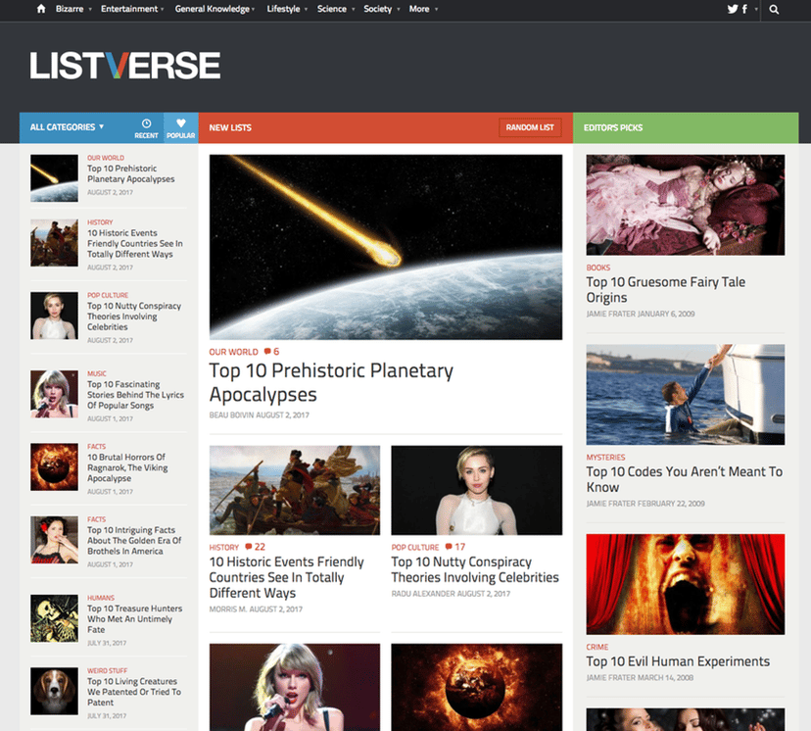Image resolution: width=811 pixels, height=731 pixels.
Task: Open the General Knowledge menu
Action: pos(213,9)
